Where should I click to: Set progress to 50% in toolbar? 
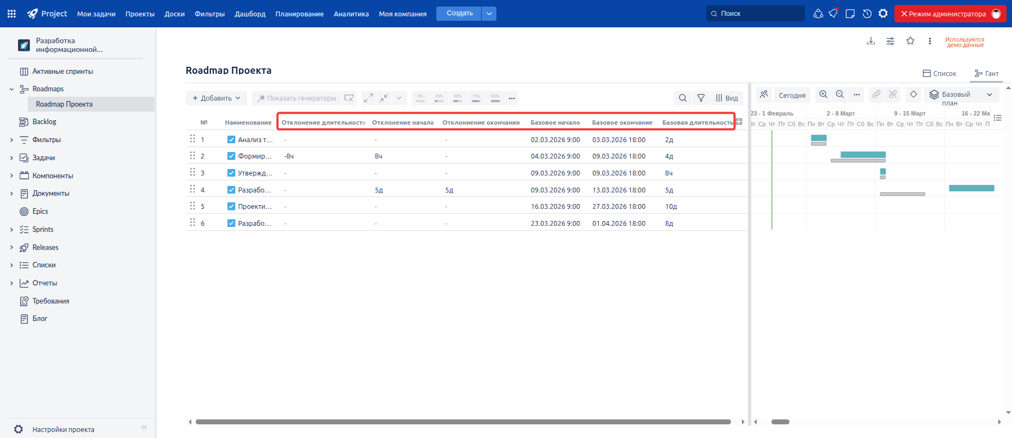(458, 98)
